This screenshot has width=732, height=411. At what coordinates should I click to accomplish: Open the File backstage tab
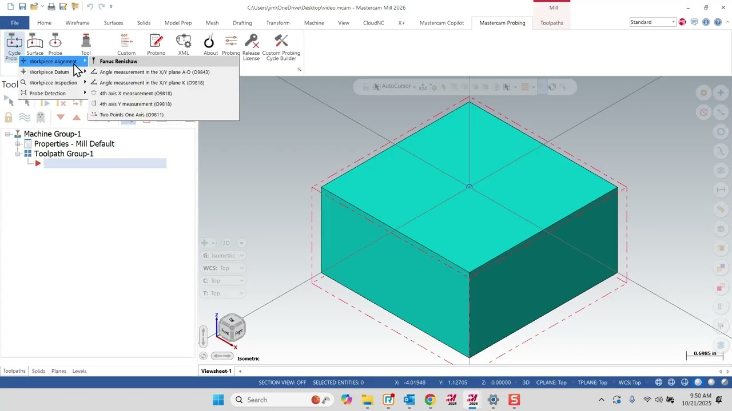[15, 23]
